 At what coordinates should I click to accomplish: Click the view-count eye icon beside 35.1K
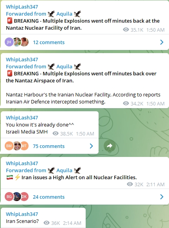(126, 30)
